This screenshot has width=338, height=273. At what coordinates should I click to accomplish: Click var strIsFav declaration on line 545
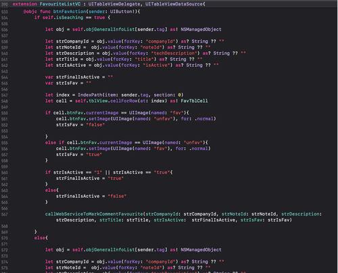pos(68,83)
